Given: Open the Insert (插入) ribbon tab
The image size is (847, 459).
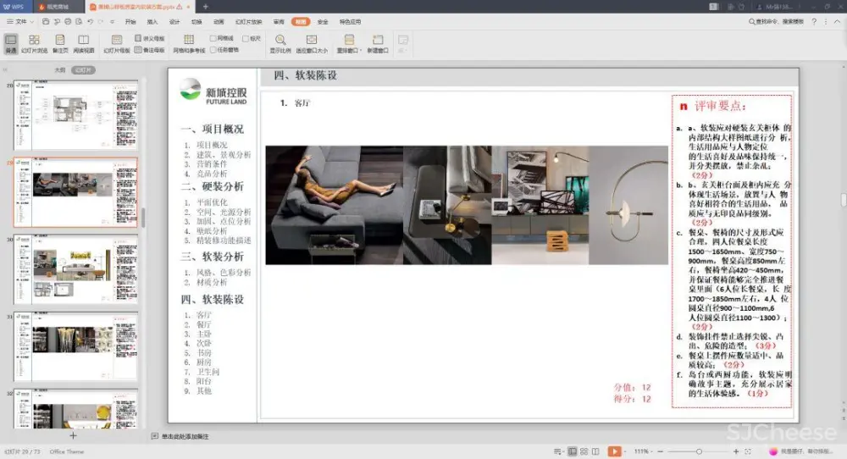Looking at the screenshot, I should pos(152,21).
